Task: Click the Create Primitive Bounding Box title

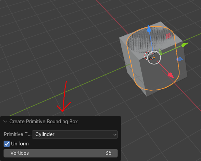Action: 43,122
